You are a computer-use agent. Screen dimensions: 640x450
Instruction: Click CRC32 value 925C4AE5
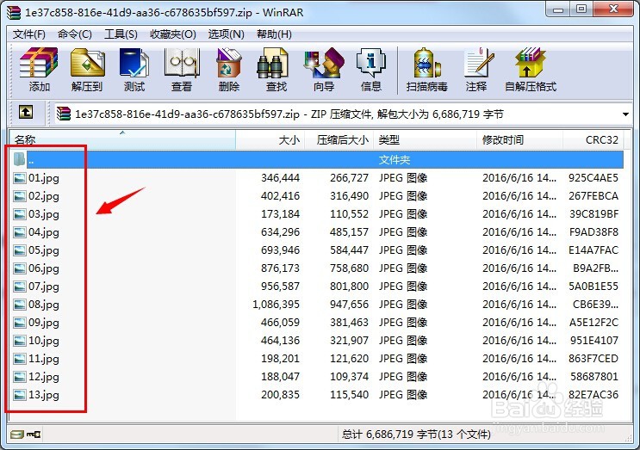click(x=593, y=178)
